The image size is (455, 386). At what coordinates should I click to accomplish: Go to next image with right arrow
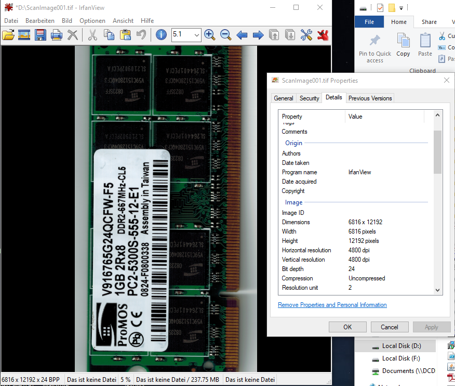pyautogui.click(x=258, y=35)
